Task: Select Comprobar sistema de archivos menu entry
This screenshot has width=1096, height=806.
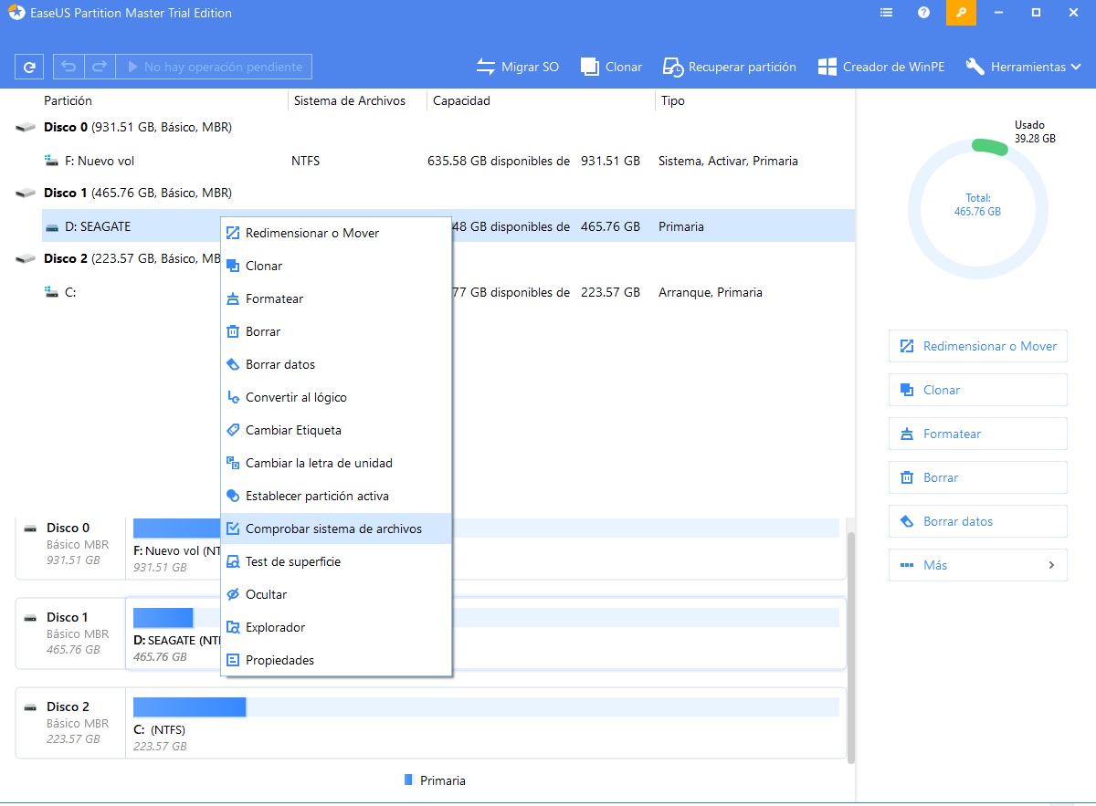Action: (x=334, y=529)
